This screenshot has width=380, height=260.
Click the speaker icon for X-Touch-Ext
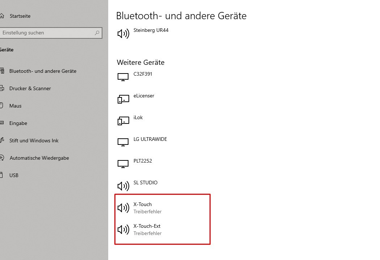point(123,230)
